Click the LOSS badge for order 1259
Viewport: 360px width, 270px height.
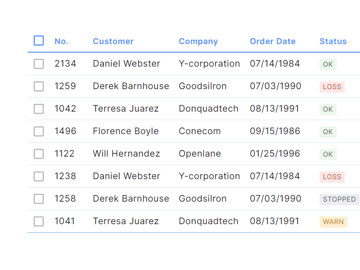click(332, 87)
